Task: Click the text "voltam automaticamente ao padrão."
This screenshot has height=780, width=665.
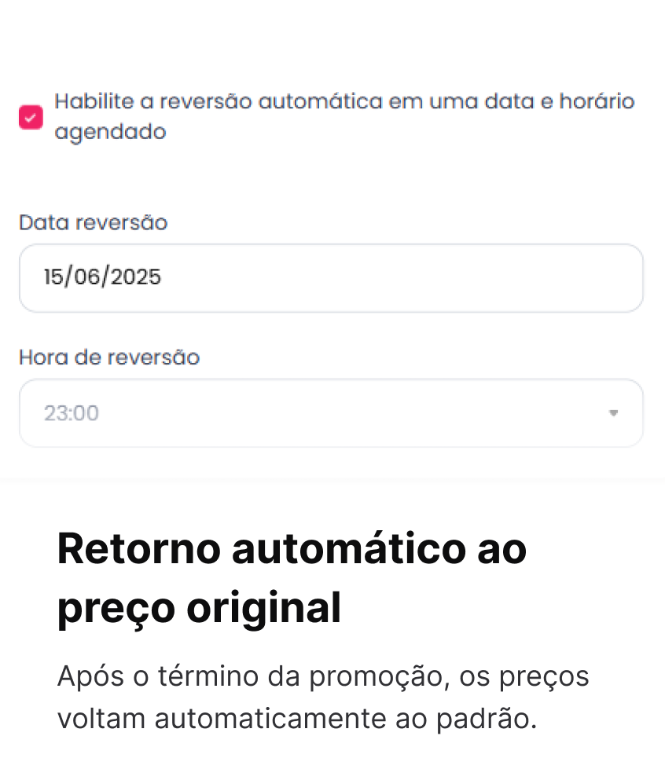Action: pyautogui.click(x=296, y=720)
